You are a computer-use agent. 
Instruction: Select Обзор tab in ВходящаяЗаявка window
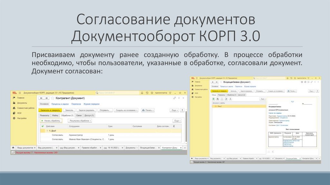(x=214, y=95)
